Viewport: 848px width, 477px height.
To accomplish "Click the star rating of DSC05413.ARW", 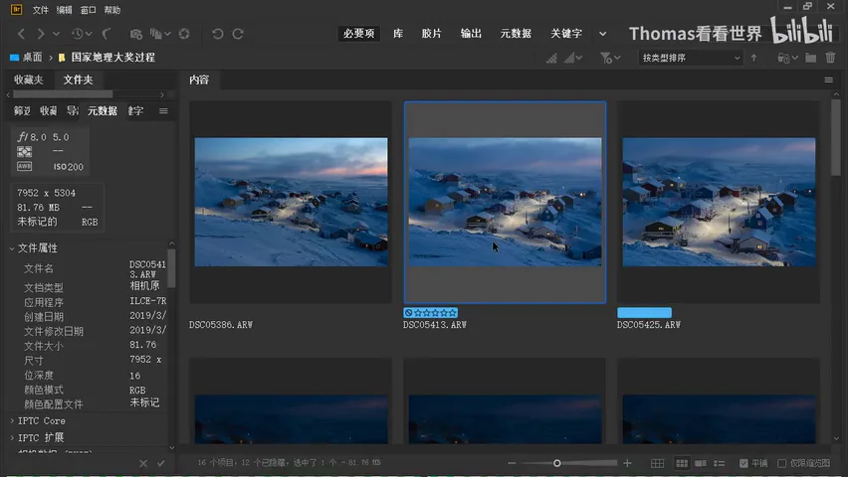I will 435,313.
